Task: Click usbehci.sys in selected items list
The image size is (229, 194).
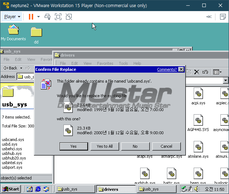Action: [x=12, y=149]
